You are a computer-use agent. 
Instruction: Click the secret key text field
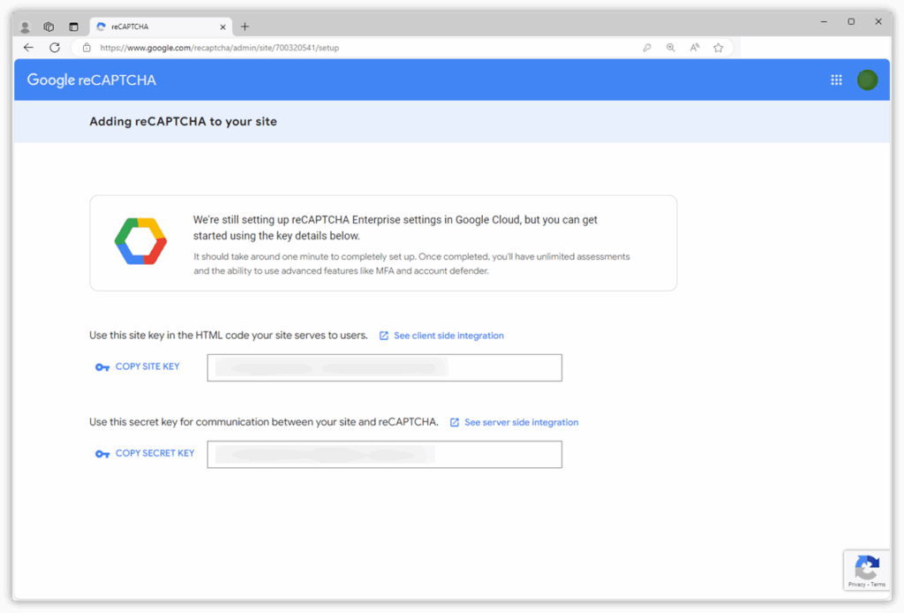(x=384, y=454)
